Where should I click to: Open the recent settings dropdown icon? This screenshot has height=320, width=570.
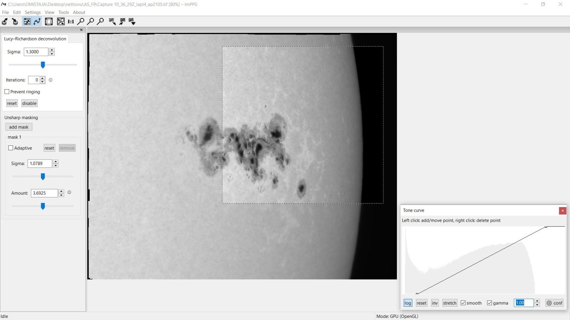pyautogui.click(x=132, y=21)
